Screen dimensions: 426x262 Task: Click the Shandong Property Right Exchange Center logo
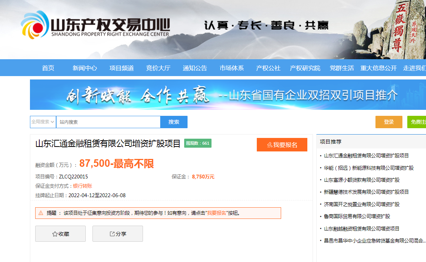(x=95, y=25)
